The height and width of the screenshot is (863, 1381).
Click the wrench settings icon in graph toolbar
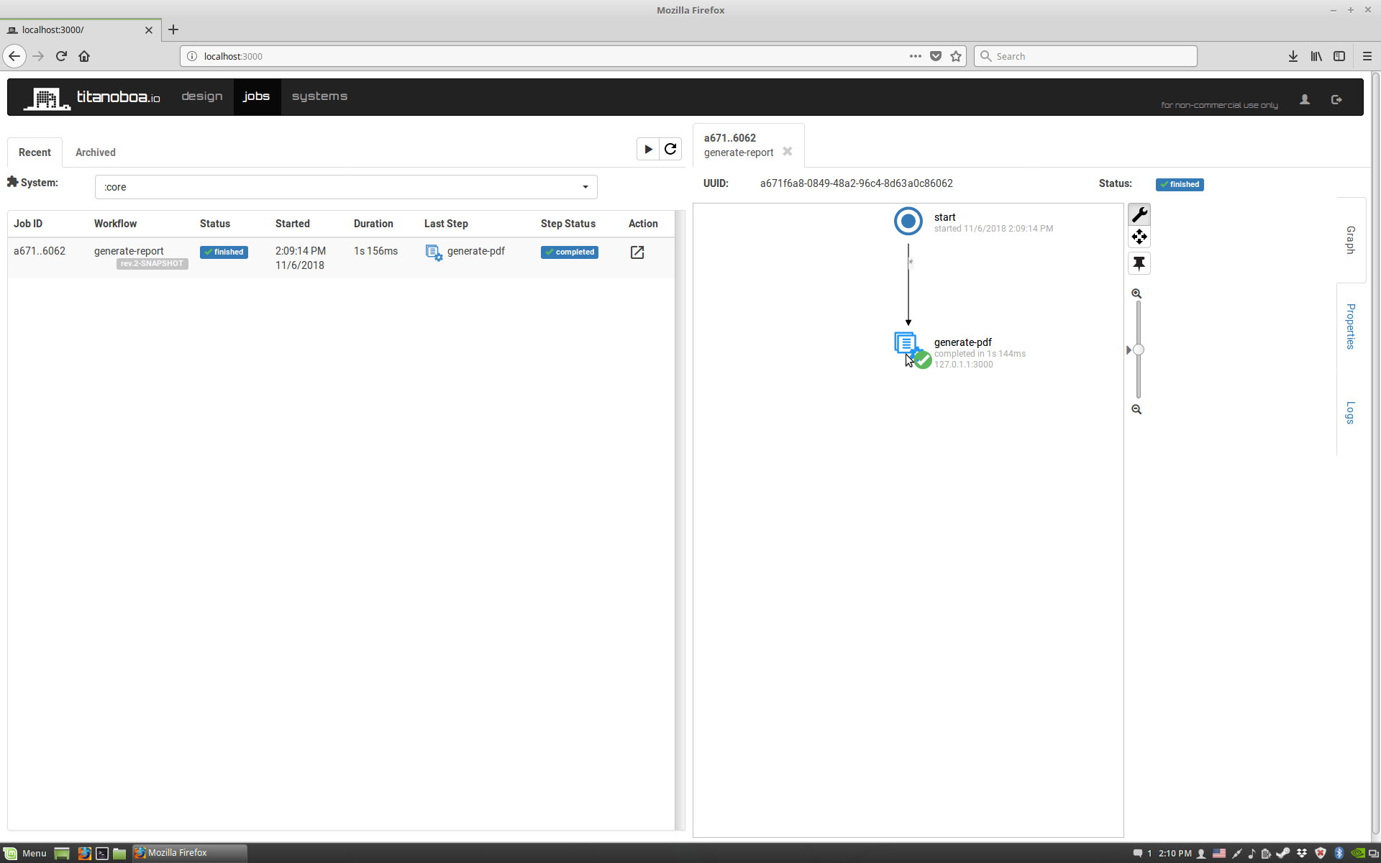(x=1139, y=214)
